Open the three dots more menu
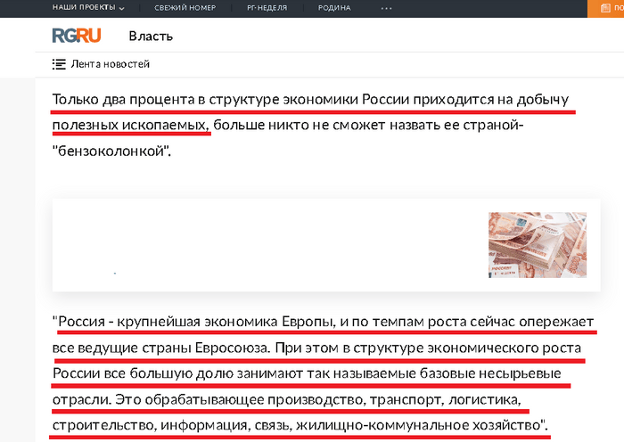Screen dimensions: 624x442 pyautogui.click(x=387, y=7)
